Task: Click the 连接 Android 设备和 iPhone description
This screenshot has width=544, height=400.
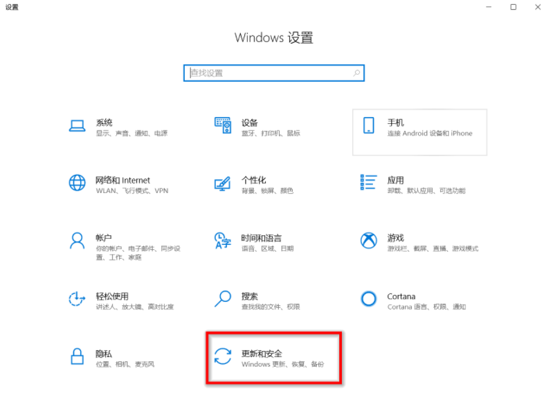Action: point(429,134)
